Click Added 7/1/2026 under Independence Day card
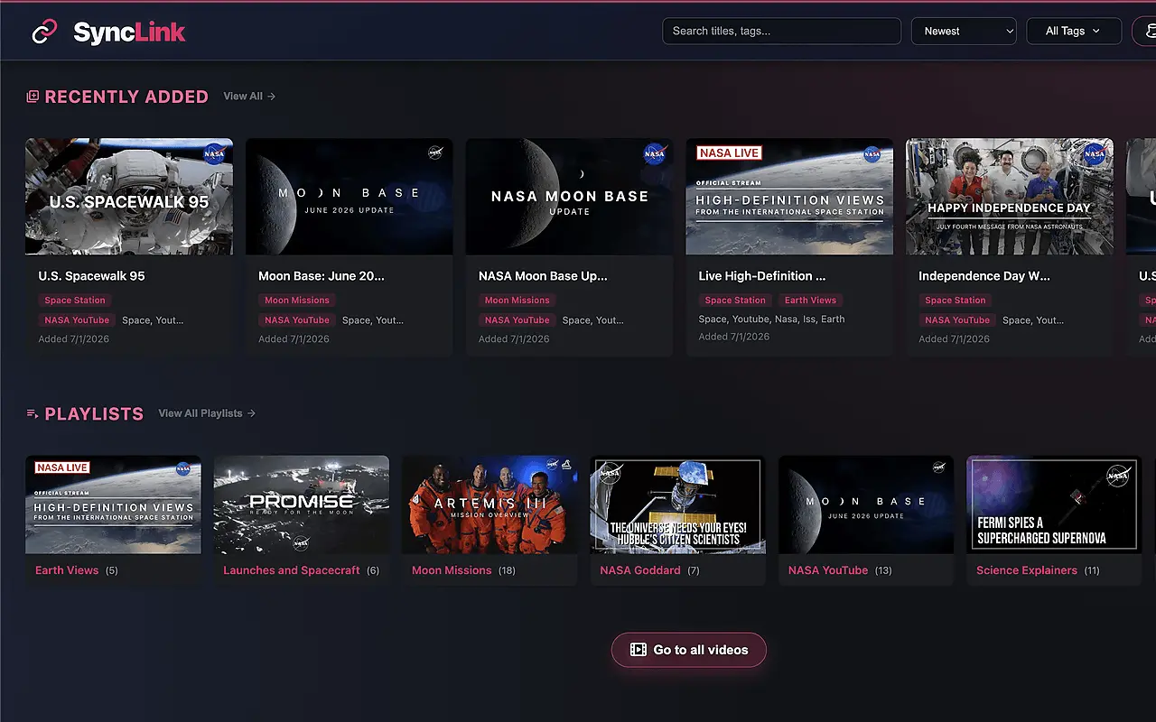1156x722 pixels. [x=955, y=339]
